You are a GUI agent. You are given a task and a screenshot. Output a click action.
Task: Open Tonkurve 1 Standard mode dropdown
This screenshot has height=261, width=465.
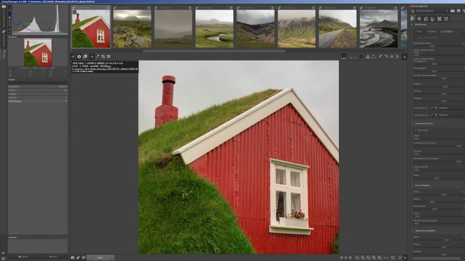pos(451,108)
